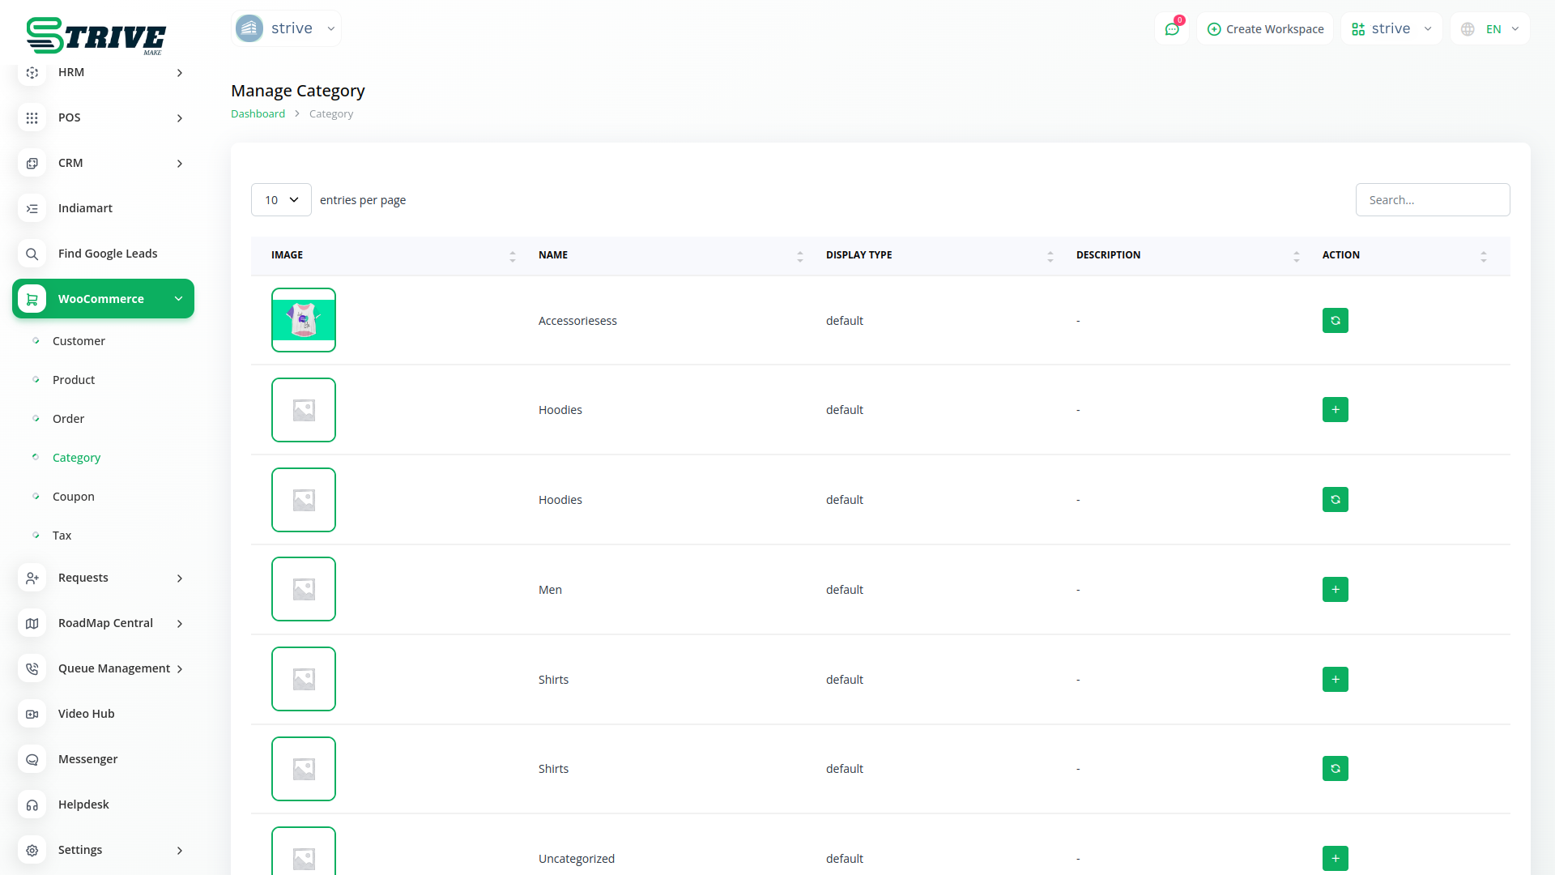Open entries per page dropdown
1555x875 pixels.
point(281,200)
